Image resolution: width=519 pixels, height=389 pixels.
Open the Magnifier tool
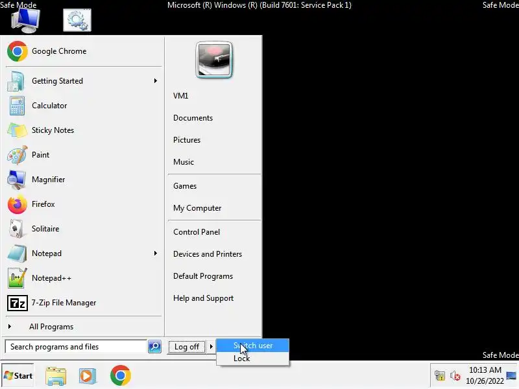83,180
